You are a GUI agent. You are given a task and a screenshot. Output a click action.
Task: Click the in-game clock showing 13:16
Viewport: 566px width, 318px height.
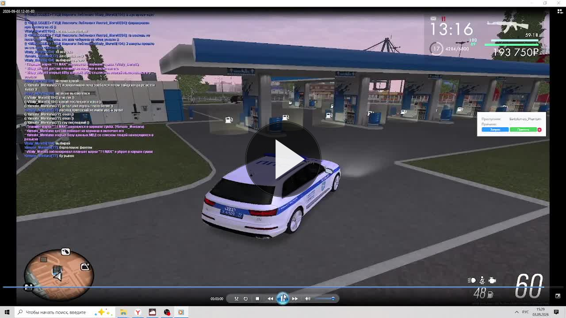pos(451,30)
